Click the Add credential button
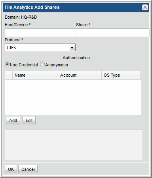 [13, 120]
